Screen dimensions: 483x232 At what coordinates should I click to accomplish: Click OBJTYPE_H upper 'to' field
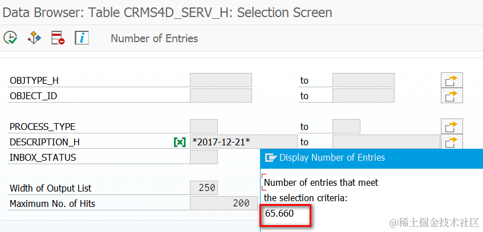tap(363, 80)
